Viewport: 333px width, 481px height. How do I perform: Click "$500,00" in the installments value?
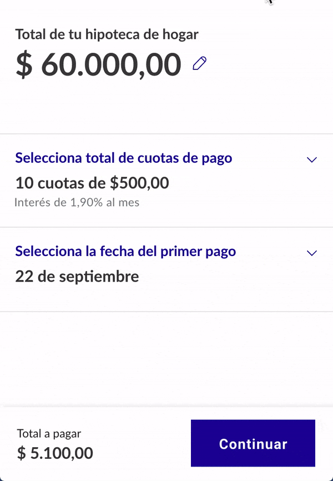(142, 183)
